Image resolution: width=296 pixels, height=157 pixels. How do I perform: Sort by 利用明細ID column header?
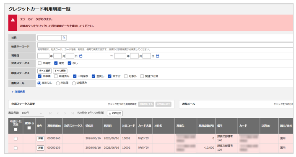[x=54, y=126]
